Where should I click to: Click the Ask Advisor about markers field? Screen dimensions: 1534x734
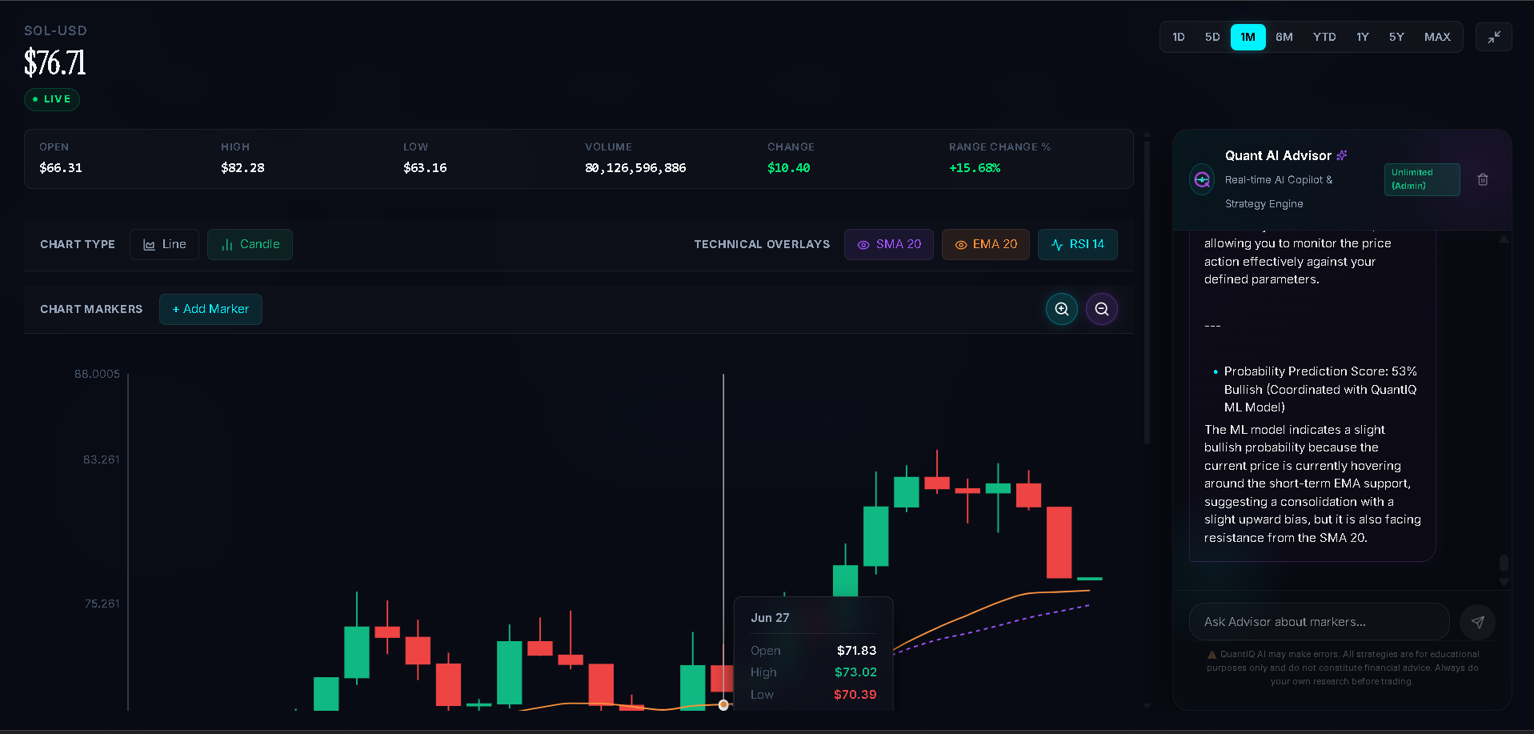tap(1319, 622)
